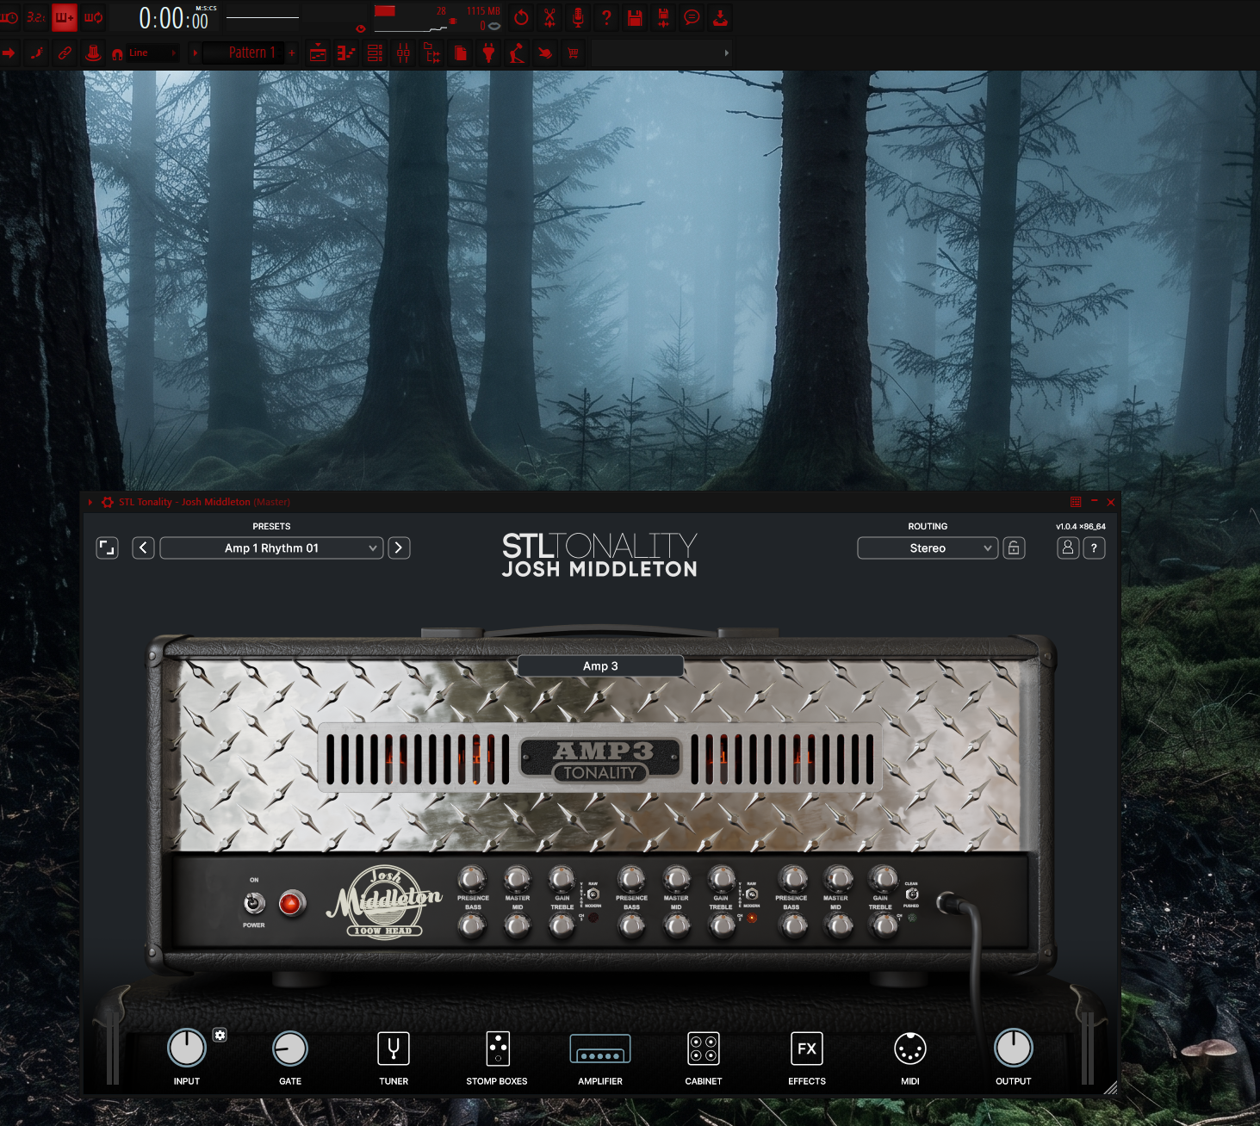Click the stacked pages project icon
1260x1126 pixels.
(461, 53)
